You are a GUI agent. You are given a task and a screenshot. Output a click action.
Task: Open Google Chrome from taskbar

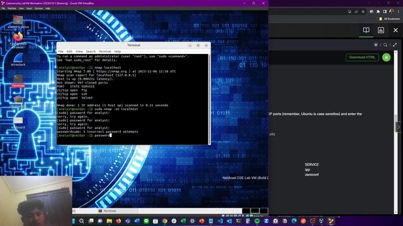click(x=165, y=221)
